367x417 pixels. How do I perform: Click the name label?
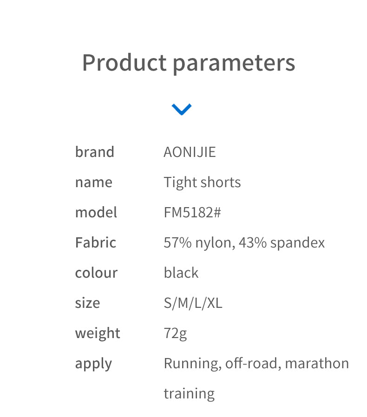93,182
